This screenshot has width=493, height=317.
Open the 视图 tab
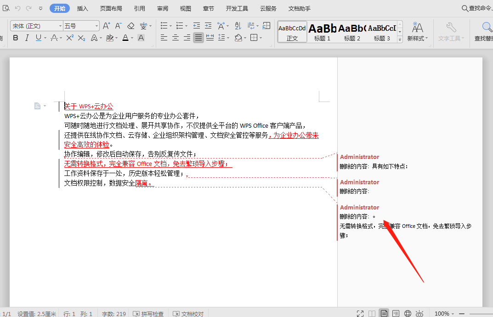click(186, 8)
